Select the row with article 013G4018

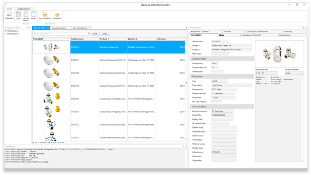click(x=109, y=73)
